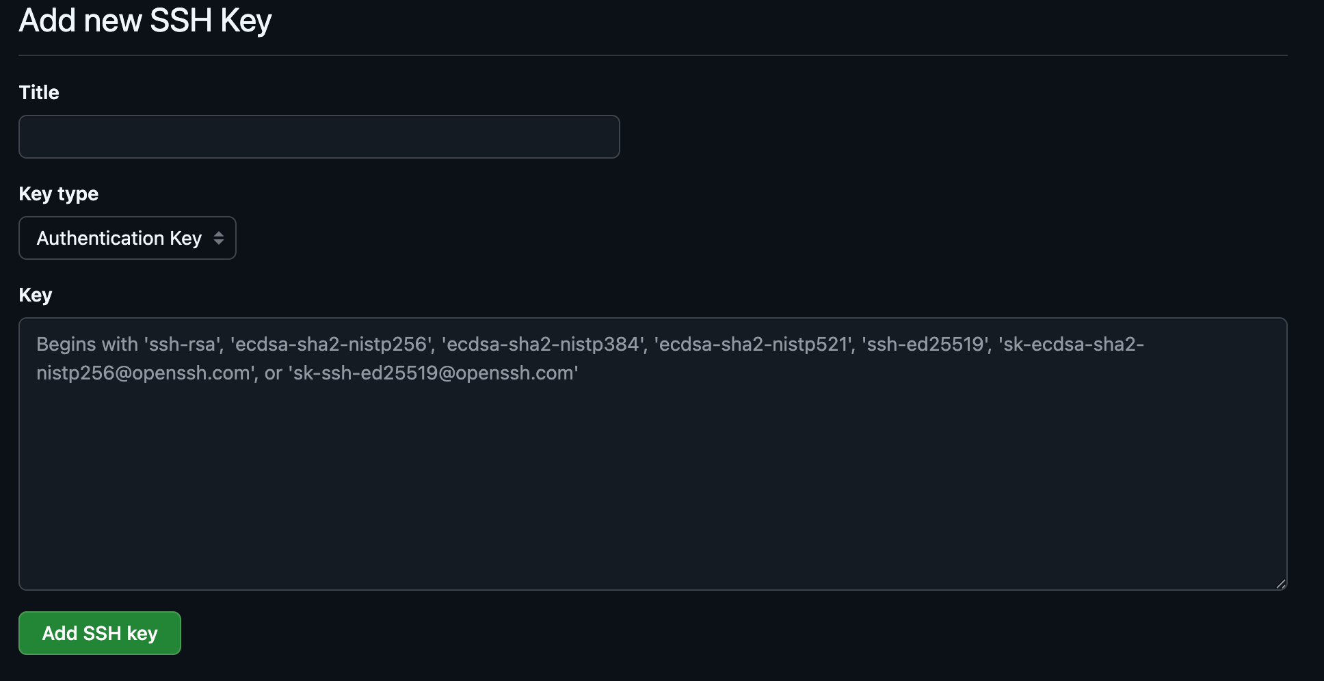The width and height of the screenshot is (1324, 681).
Task: Click the 'sk-ssh-ed25519@openssh.com' placeholder text
Action: (434, 373)
